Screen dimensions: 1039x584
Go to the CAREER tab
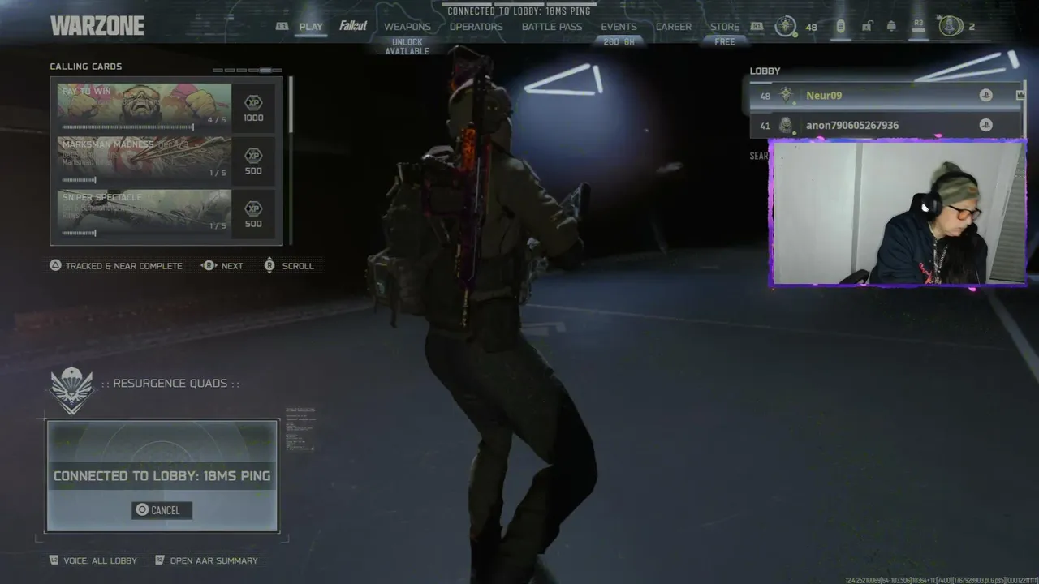pyautogui.click(x=674, y=27)
